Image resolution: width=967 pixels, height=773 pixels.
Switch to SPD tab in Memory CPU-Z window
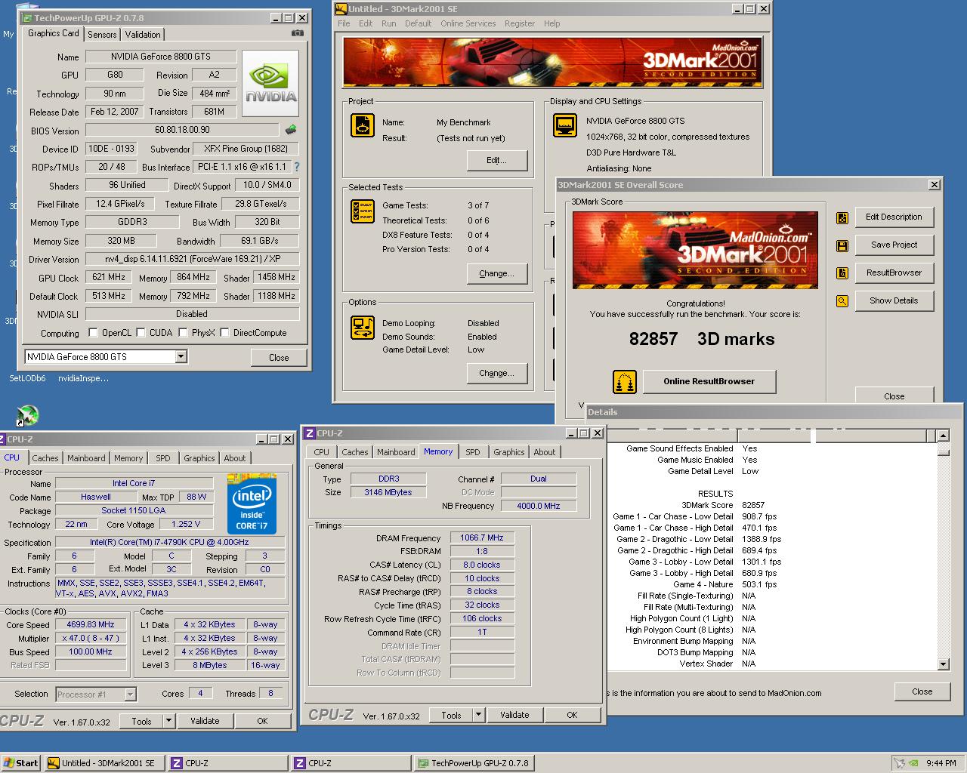click(x=473, y=452)
